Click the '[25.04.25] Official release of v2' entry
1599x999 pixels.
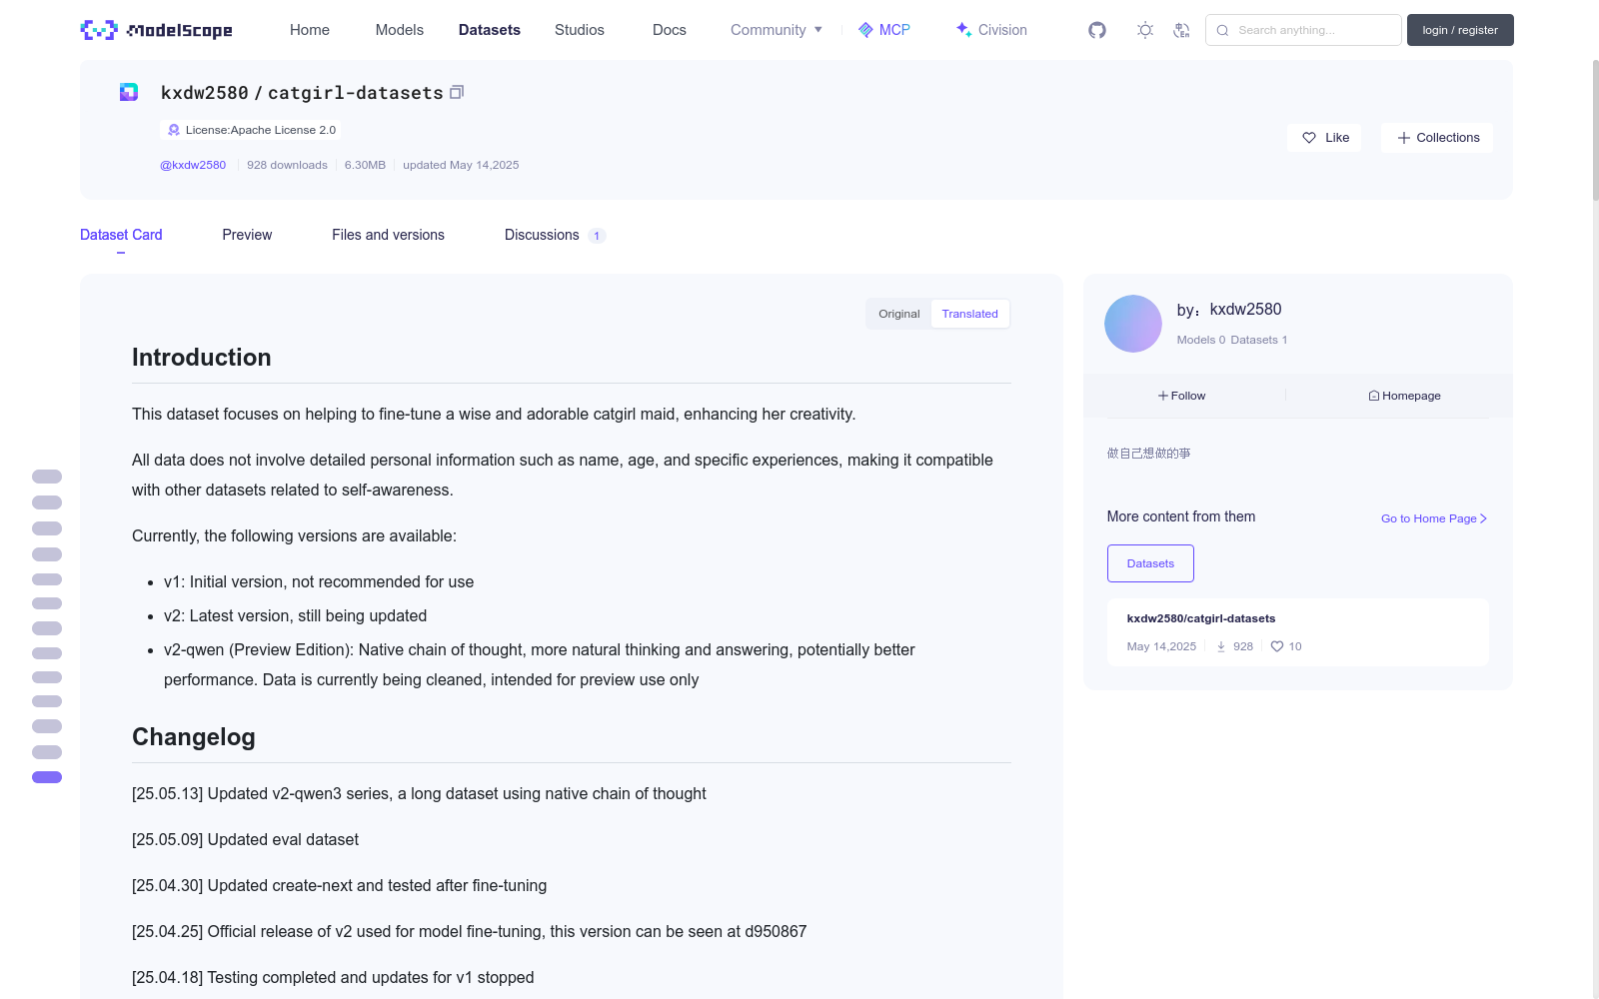tap(469, 931)
